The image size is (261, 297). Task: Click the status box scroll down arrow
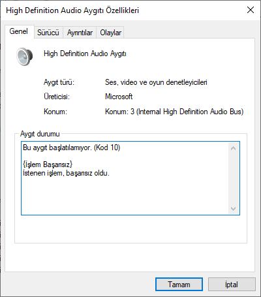234,209
